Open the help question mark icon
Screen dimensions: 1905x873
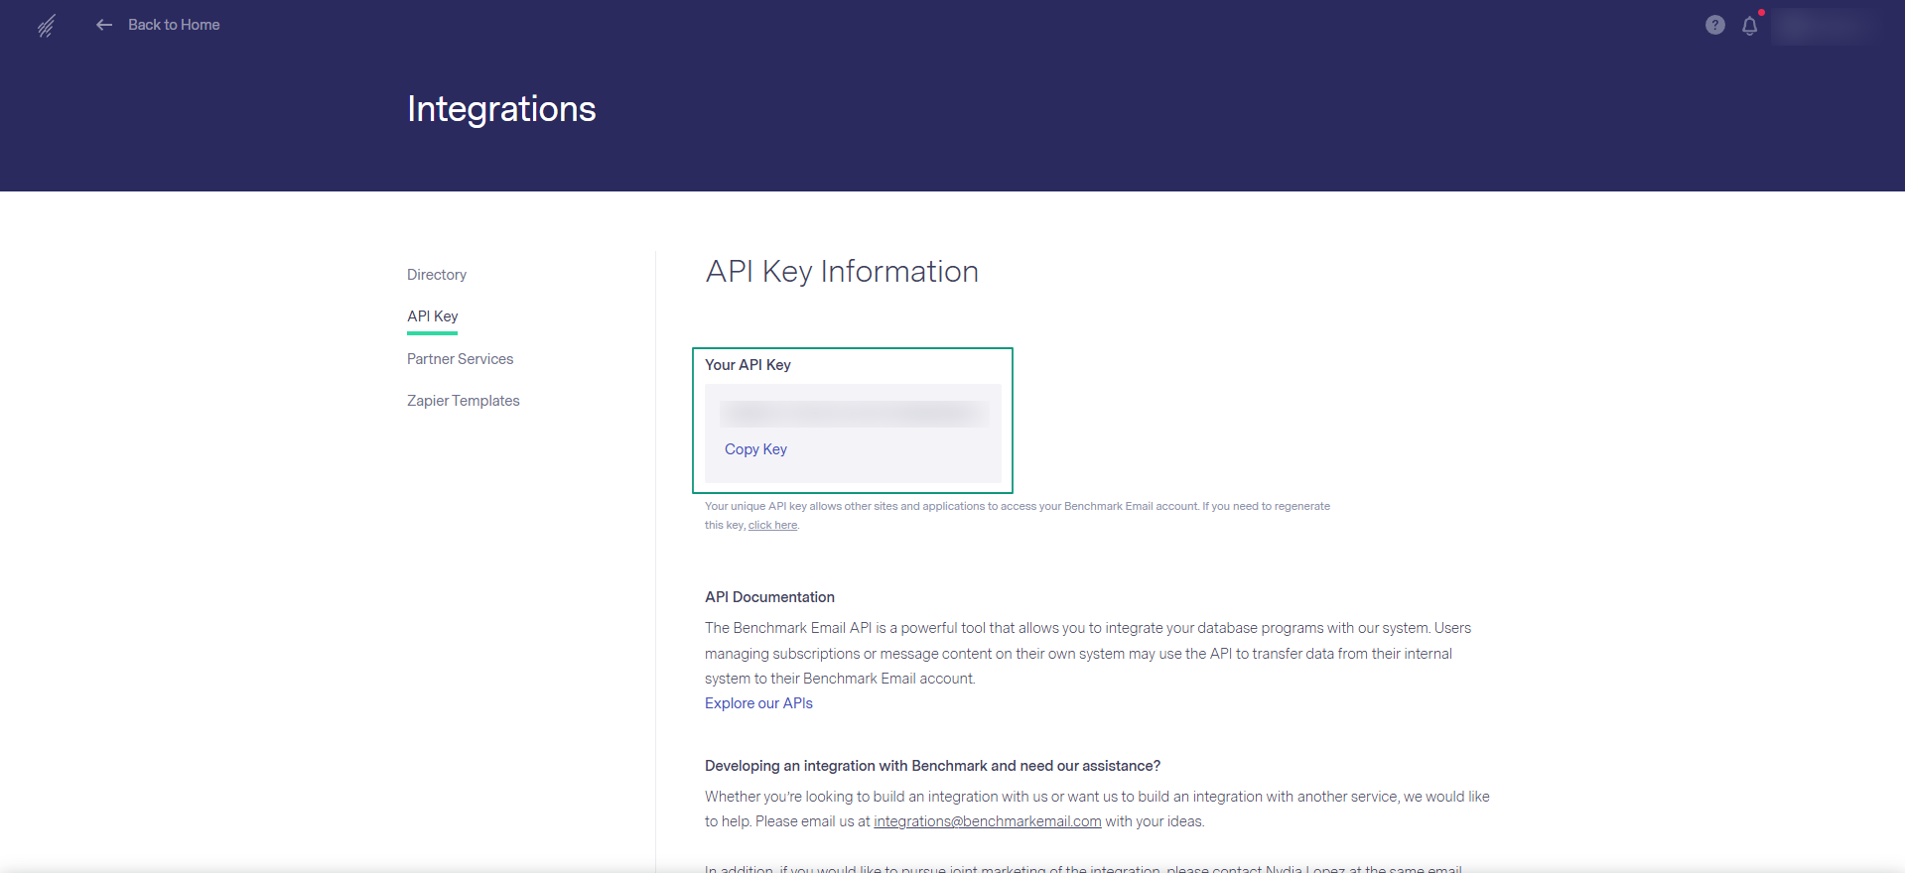point(1714,26)
